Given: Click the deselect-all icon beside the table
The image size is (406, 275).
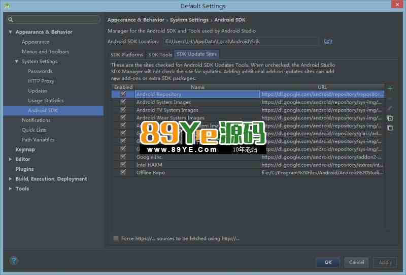Looking at the screenshot, I should point(390,128).
